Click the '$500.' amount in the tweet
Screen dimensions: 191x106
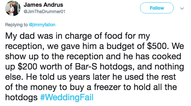158,46
